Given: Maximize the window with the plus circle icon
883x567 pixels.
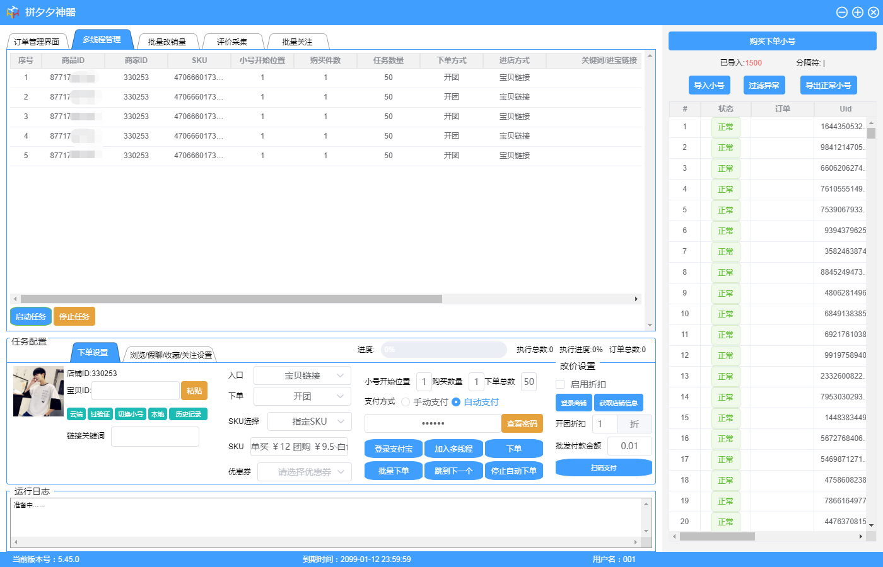Looking at the screenshot, I should click(x=858, y=12).
